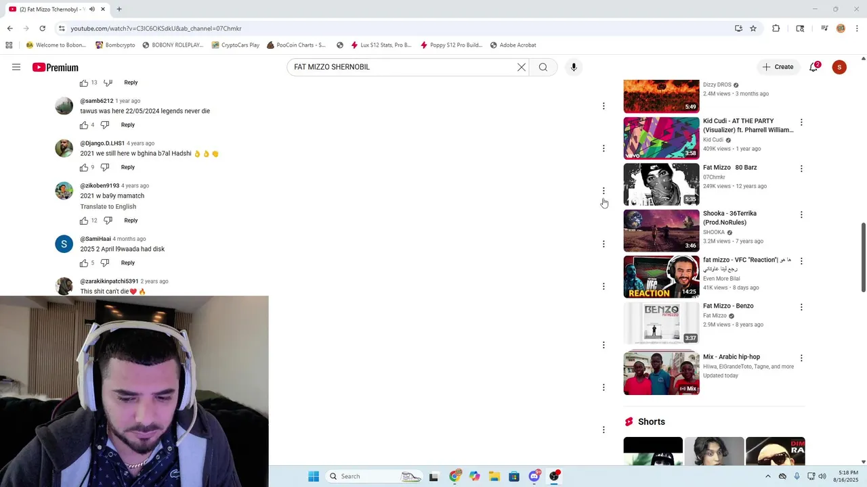Open the Bombcrypto bookmark

pos(115,45)
